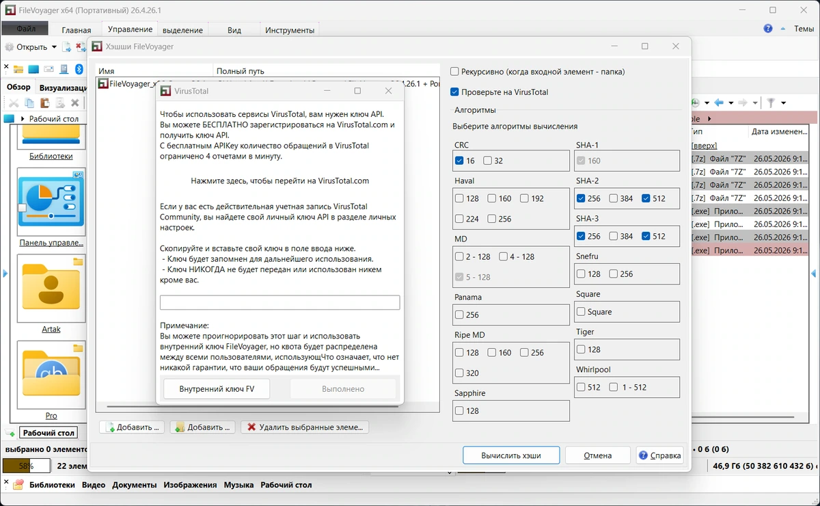Viewport: 820px width, 506px height.
Task: Expand the filter funnel dropdown arrow
Action: click(x=783, y=103)
